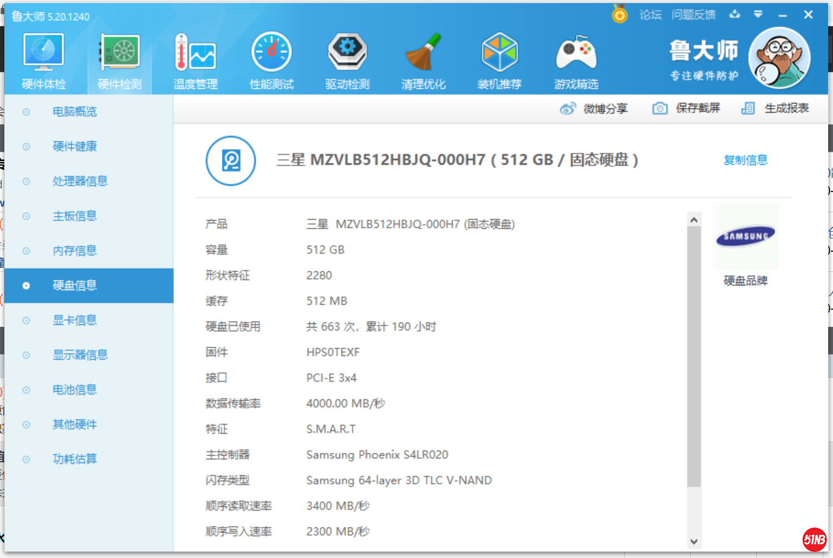Open the title bar dropdown menu arrow
833x558 pixels.
(x=758, y=14)
